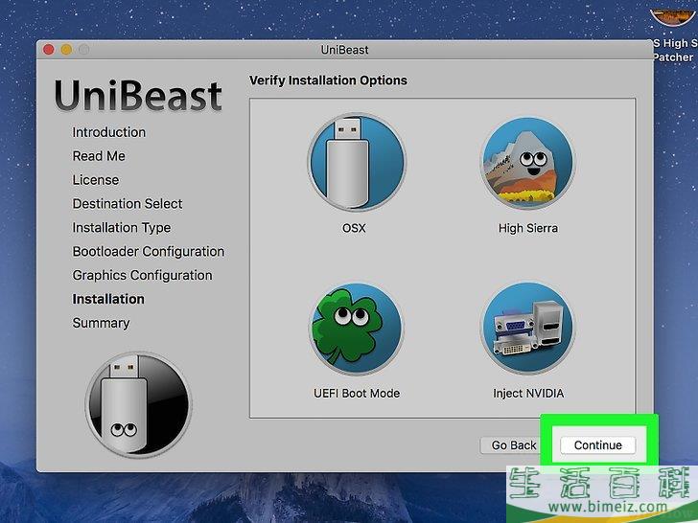Select the Installation Type step

pyautogui.click(x=122, y=228)
